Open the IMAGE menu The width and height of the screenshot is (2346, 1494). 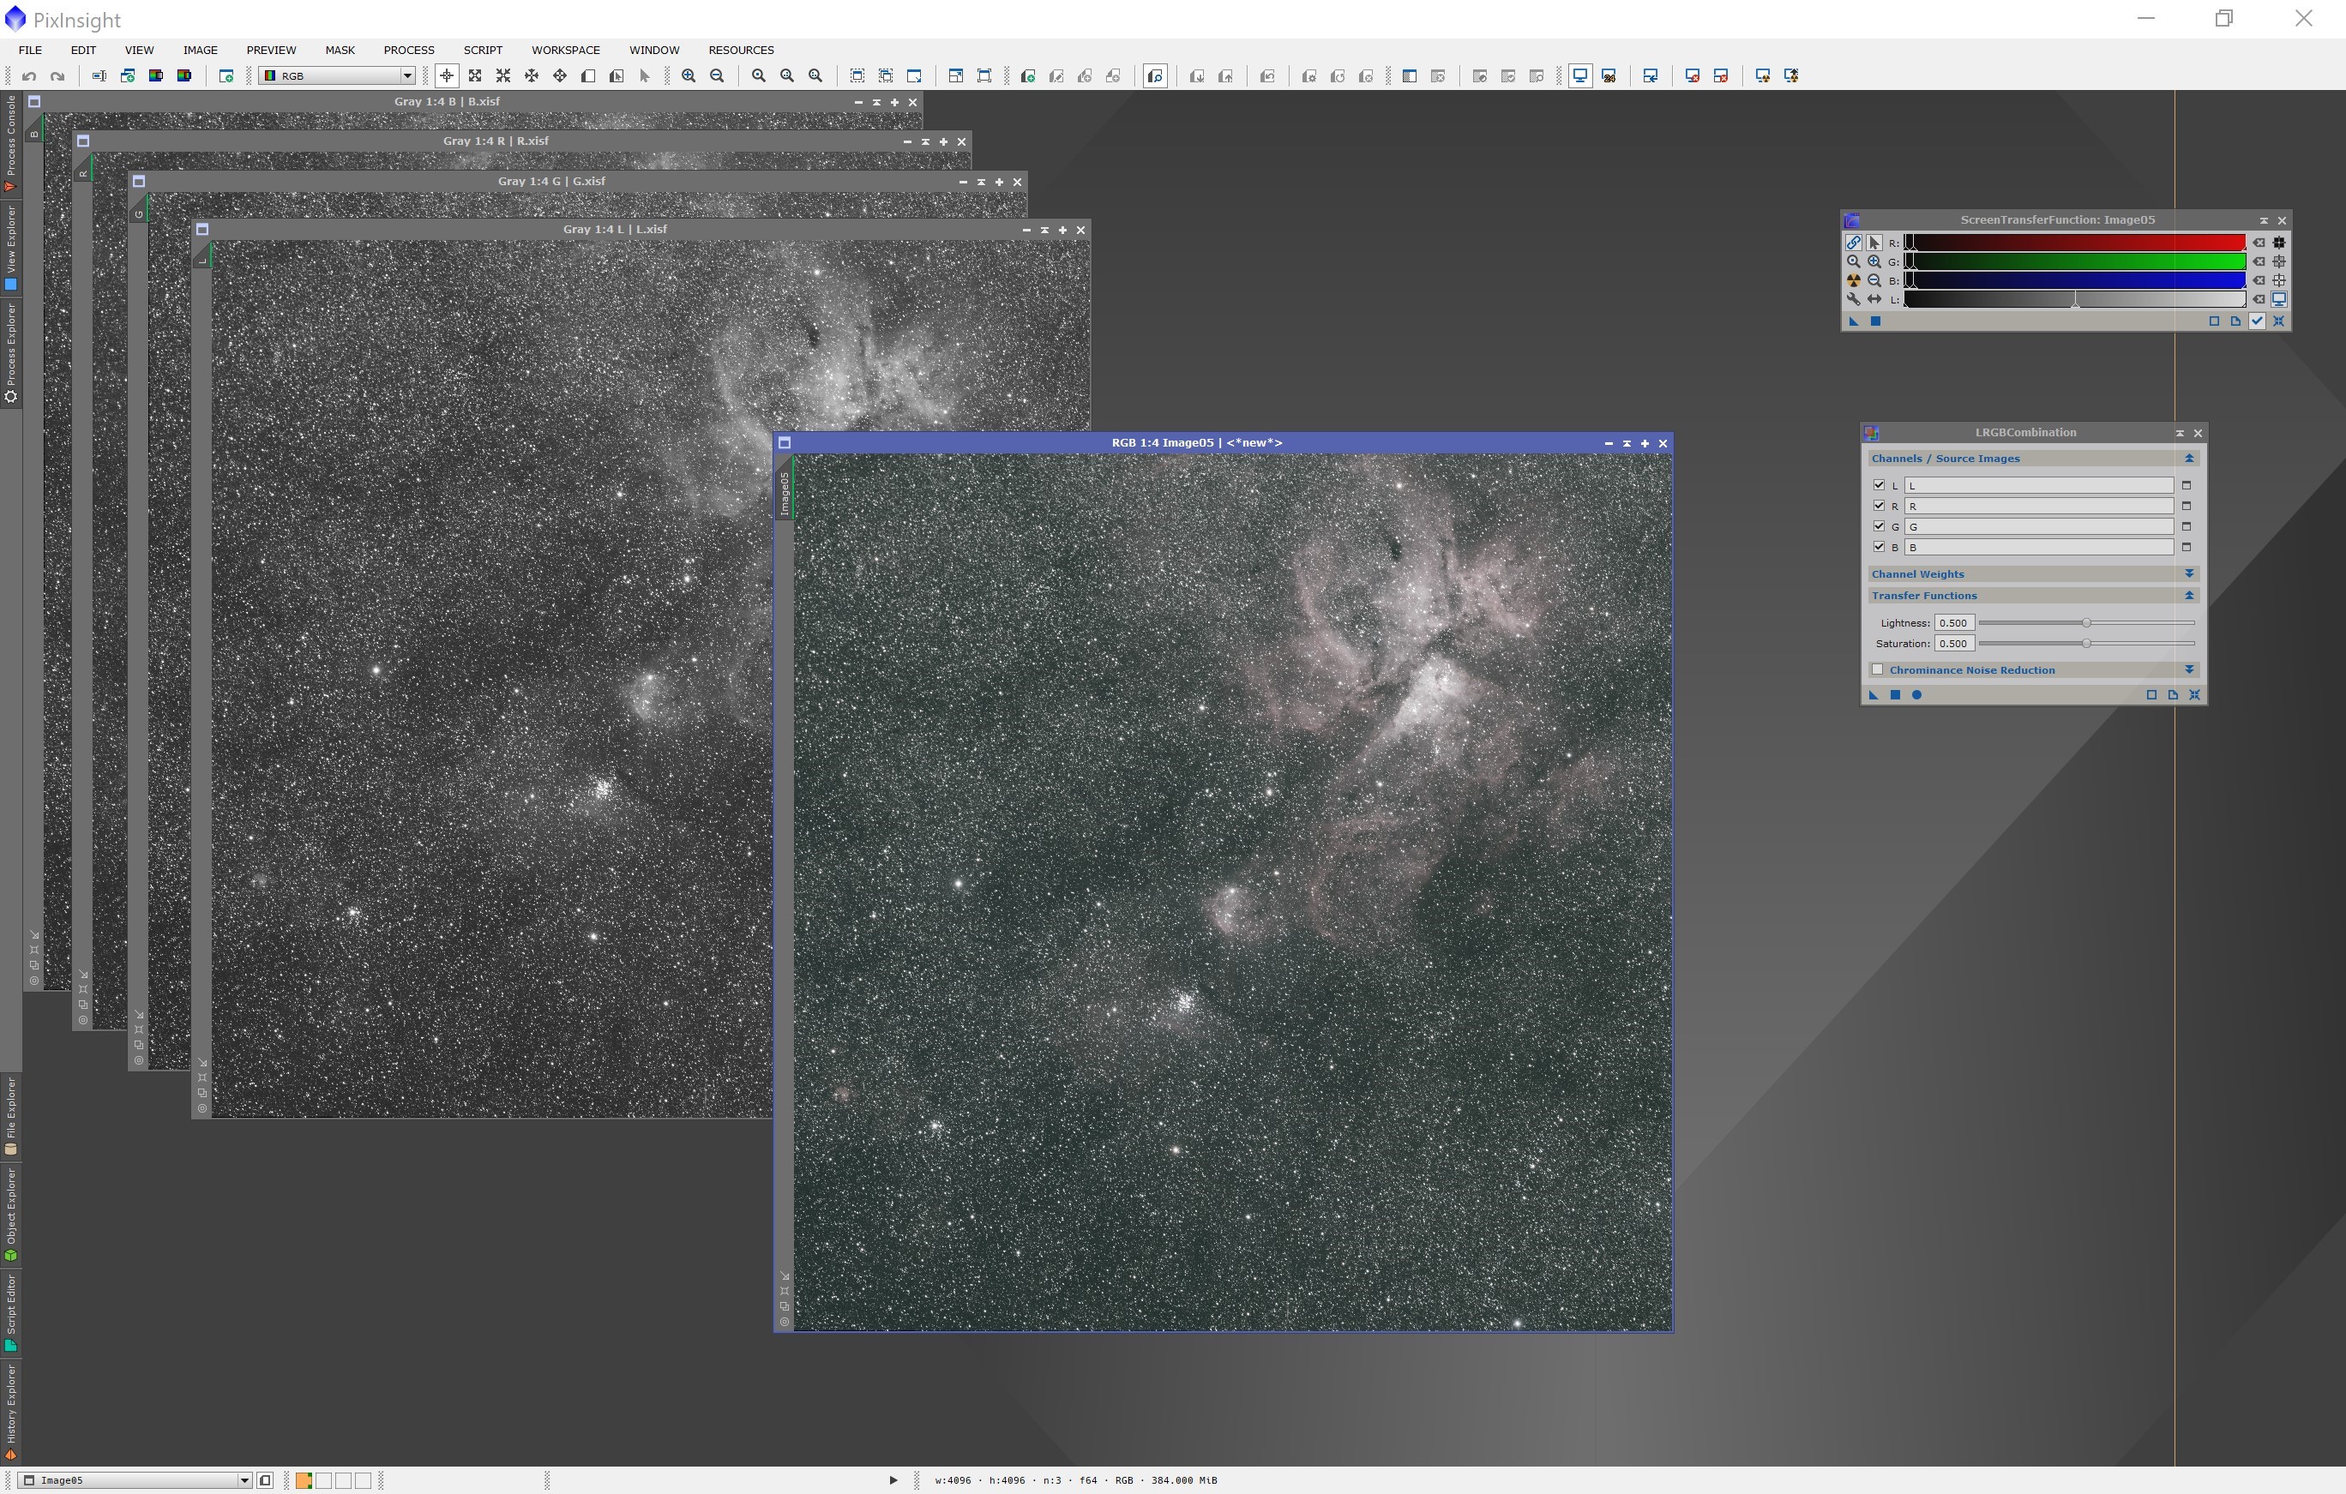[200, 50]
